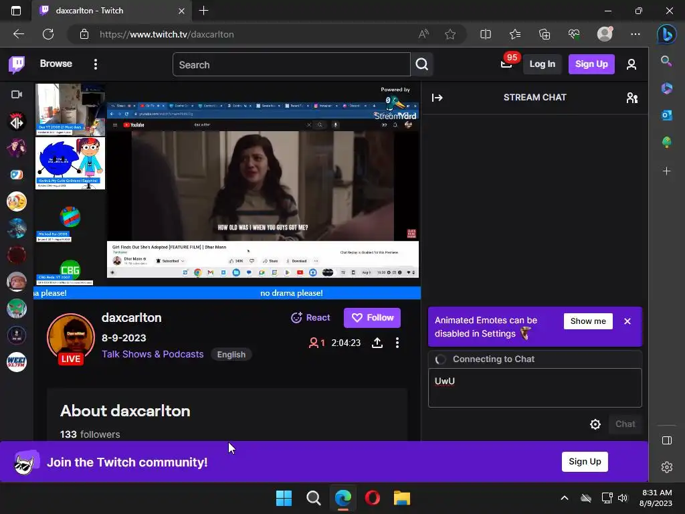Image resolution: width=685 pixels, height=514 pixels.
Task: Expand the system tray hidden icons chevron
Action: point(565,498)
